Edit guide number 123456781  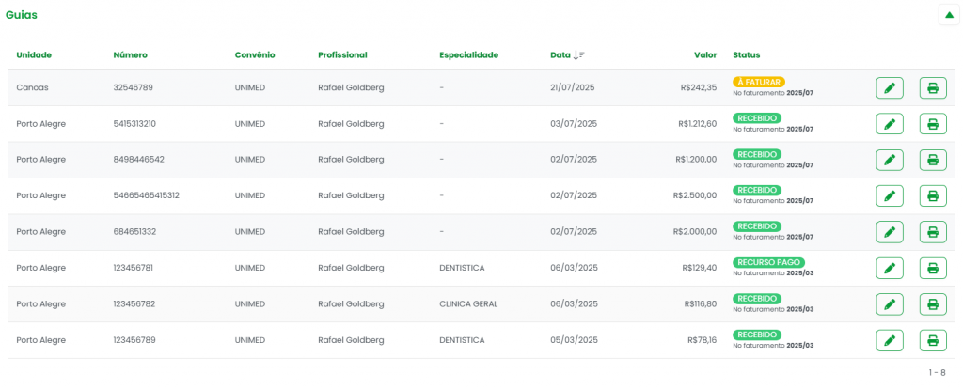coord(889,268)
